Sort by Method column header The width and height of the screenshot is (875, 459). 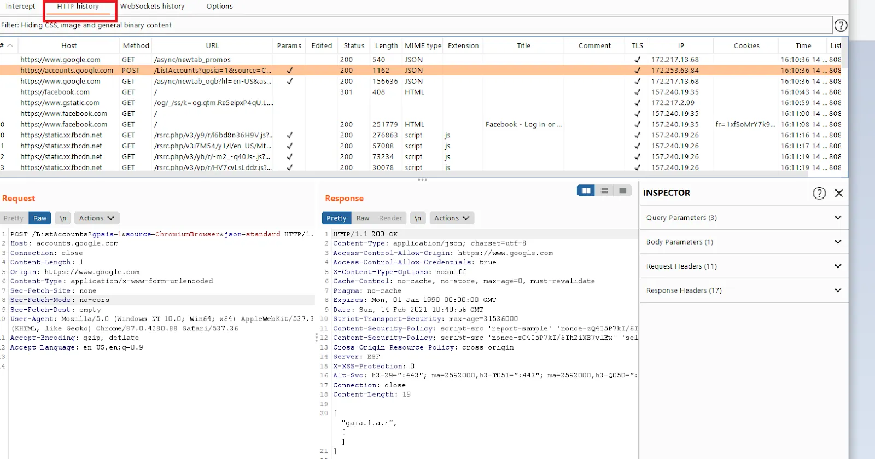(x=136, y=45)
